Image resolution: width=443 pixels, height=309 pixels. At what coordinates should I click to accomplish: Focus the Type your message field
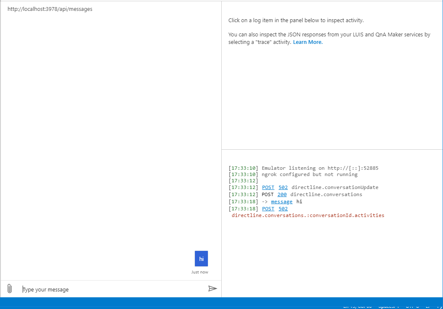(113, 289)
